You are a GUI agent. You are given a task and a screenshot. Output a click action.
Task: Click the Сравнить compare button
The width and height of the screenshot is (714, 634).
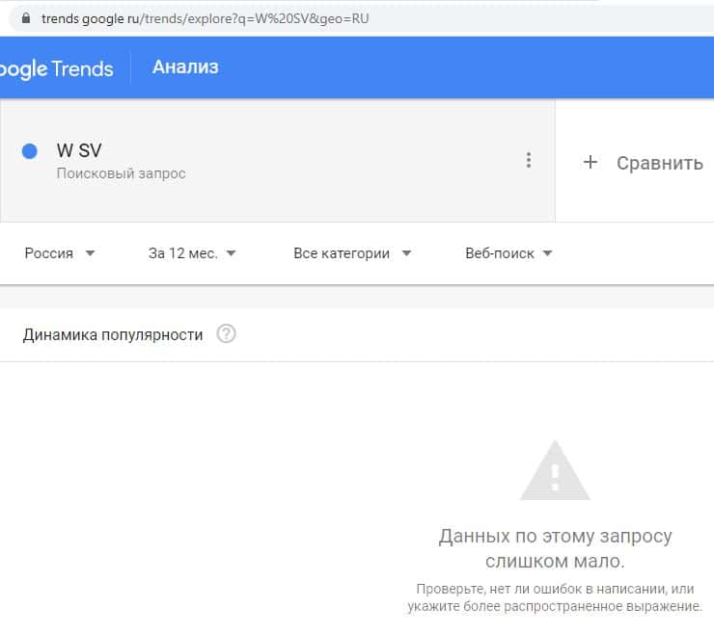(x=659, y=163)
